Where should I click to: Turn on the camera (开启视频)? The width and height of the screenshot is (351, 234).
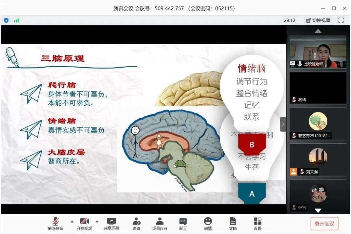(84, 224)
